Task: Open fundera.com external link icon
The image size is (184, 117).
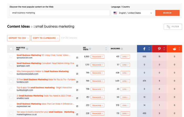Action: point(77,82)
